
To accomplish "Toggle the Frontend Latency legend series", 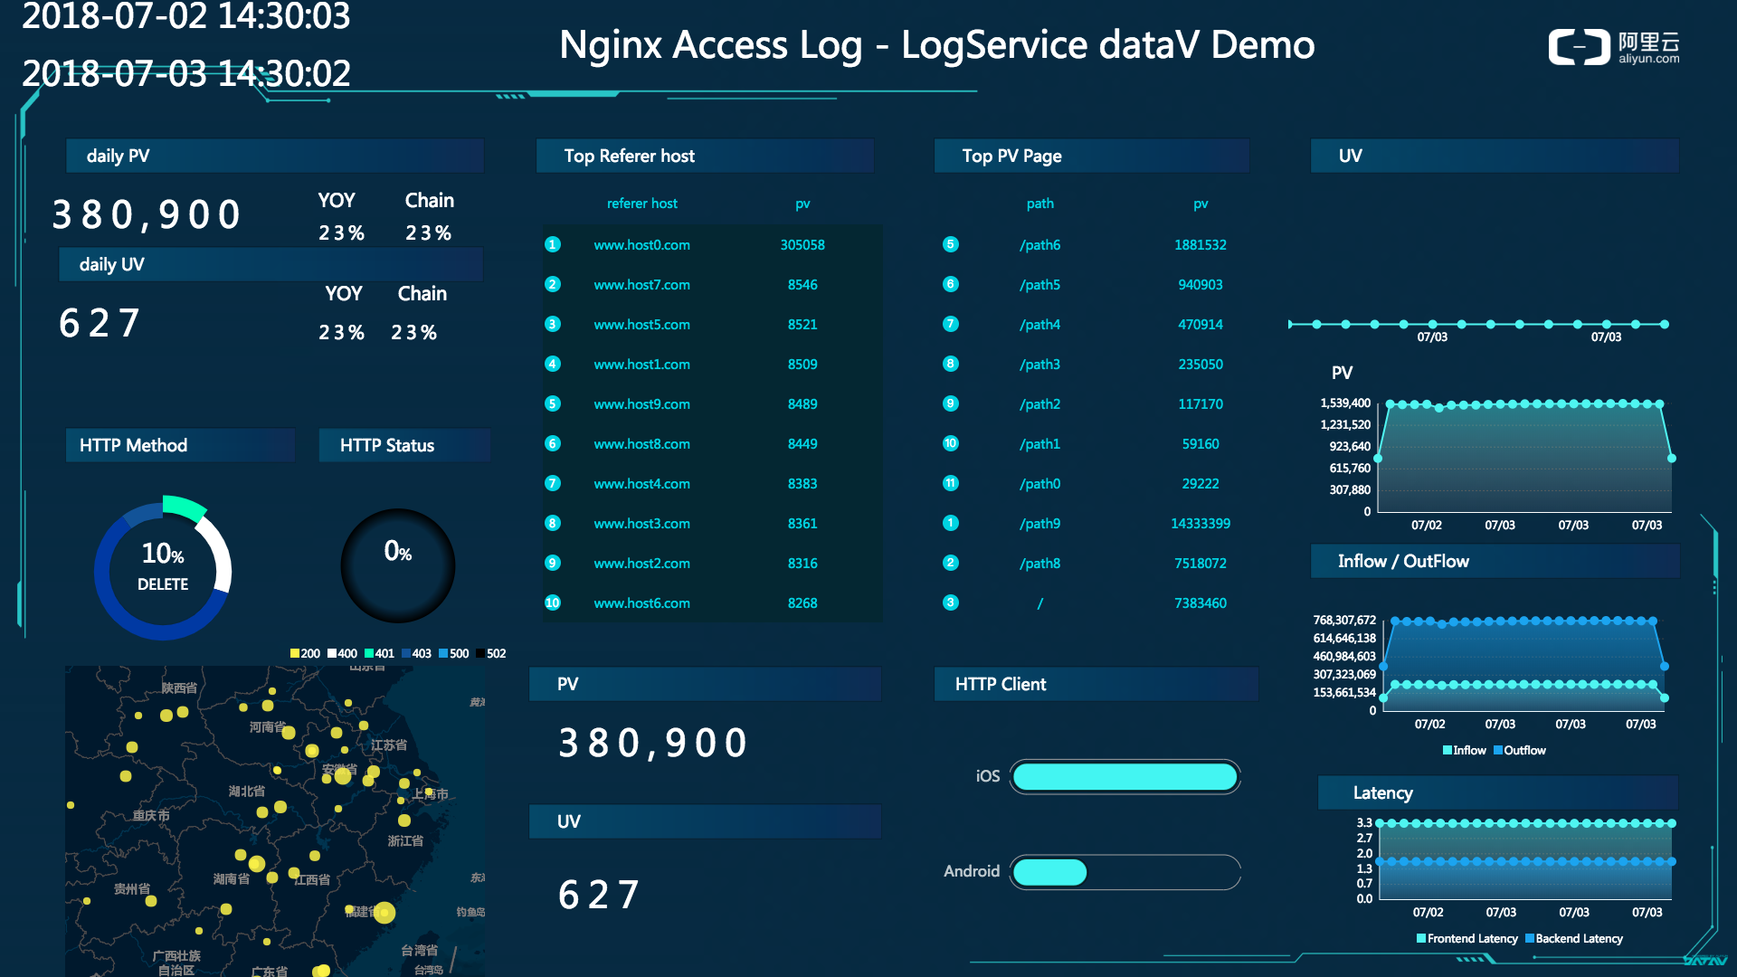I will pyautogui.click(x=1467, y=938).
